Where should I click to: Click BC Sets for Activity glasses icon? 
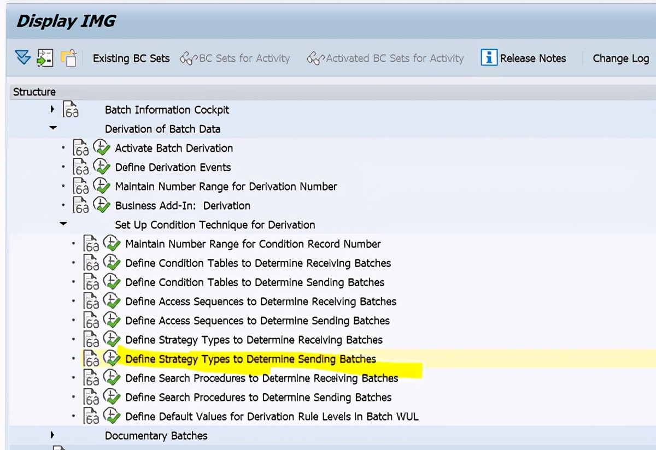(188, 57)
